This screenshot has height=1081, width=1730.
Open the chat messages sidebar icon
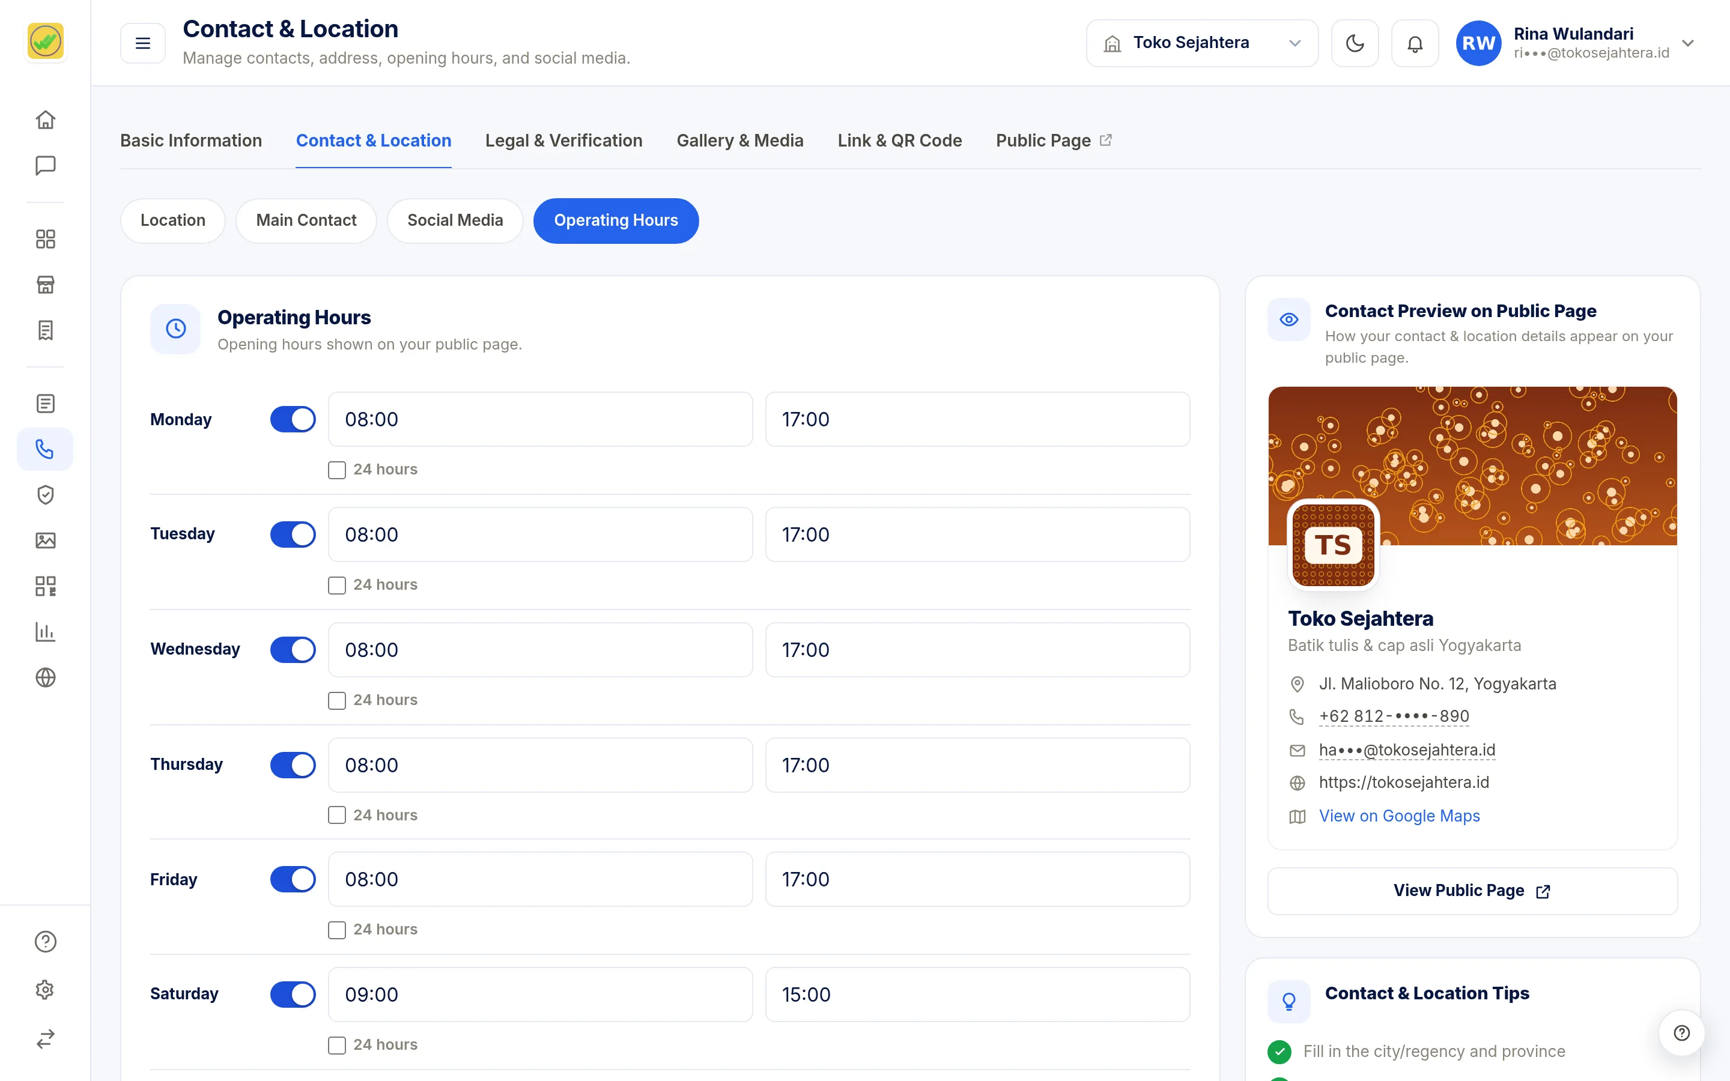45,165
